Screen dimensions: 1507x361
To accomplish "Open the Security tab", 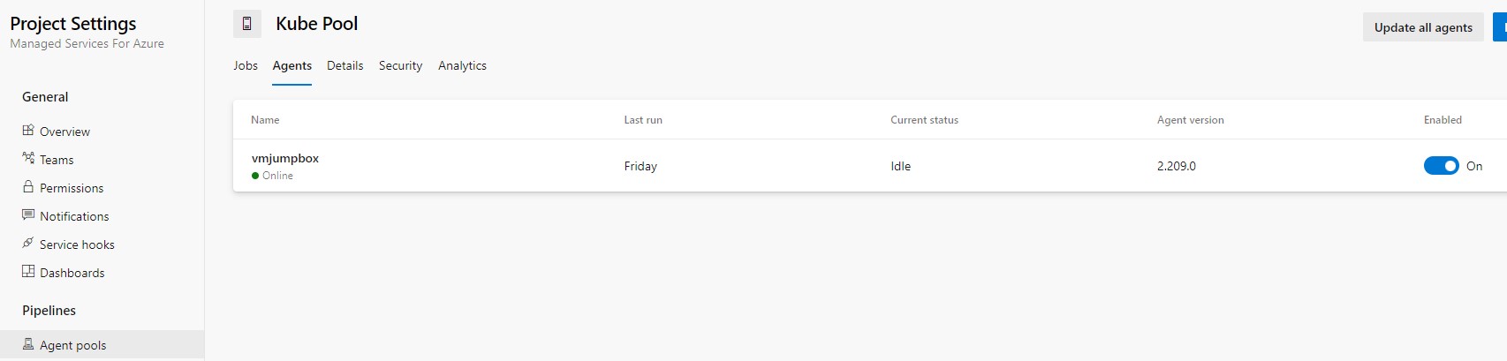I will 400,65.
